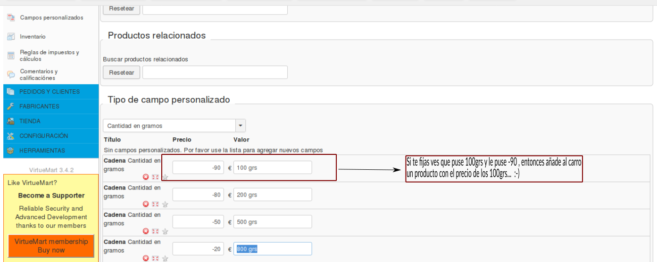Open HERRAMIENTAS menu section
This screenshot has height=262, width=657.
point(51,151)
